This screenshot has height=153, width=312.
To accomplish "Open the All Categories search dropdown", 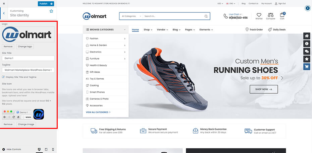I will 130,16.
